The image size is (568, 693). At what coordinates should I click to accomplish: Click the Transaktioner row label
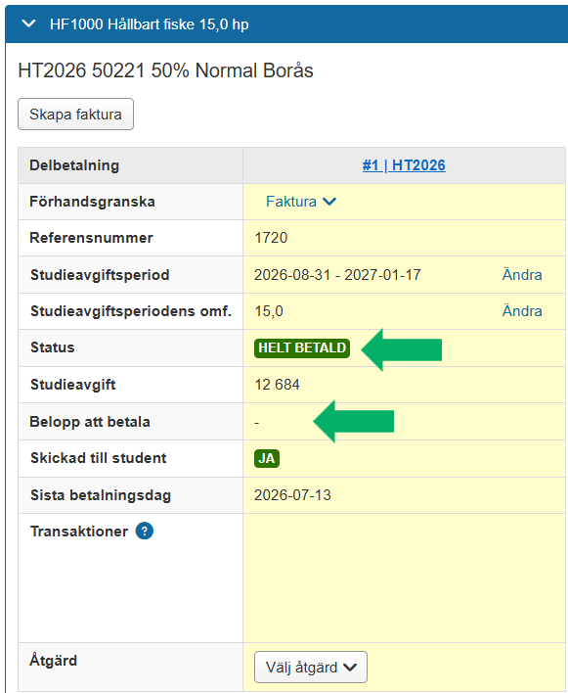[79, 531]
